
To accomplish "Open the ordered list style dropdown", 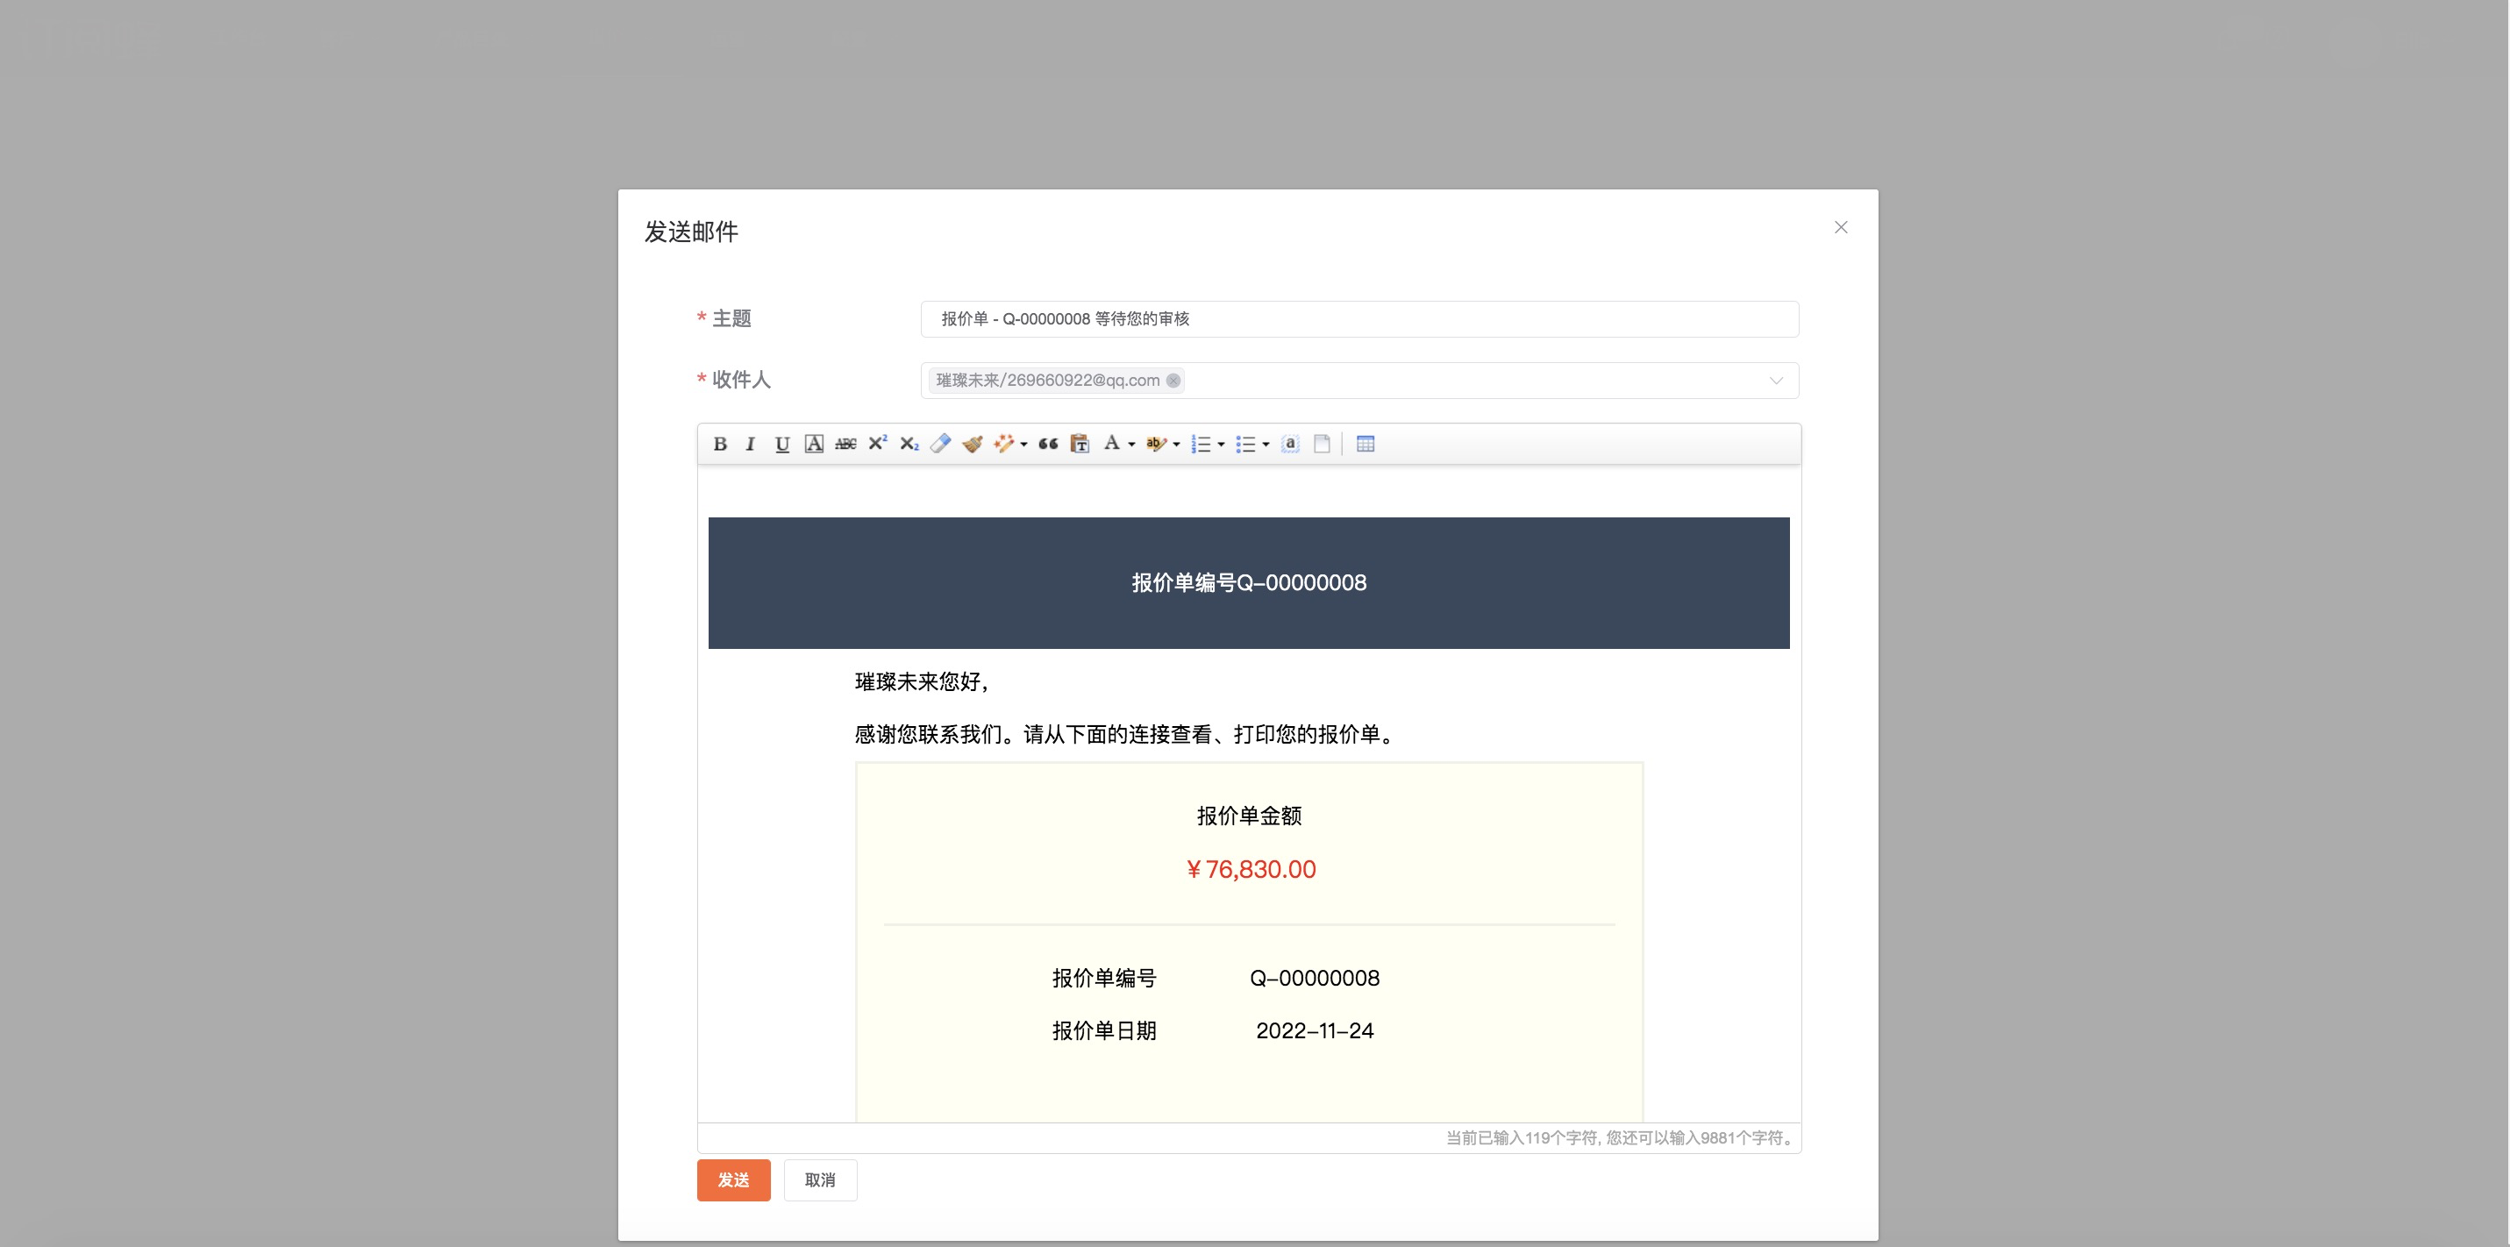I will [1221, 445].
